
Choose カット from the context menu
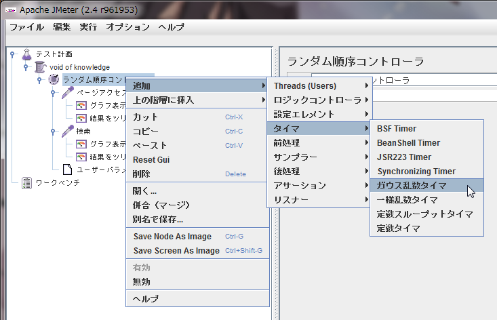pyautogui.click(x=197, y=117)
